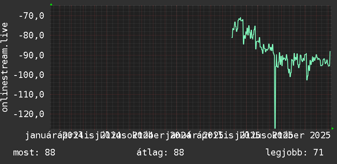Click the -100,0 axis label

(29, 75)
